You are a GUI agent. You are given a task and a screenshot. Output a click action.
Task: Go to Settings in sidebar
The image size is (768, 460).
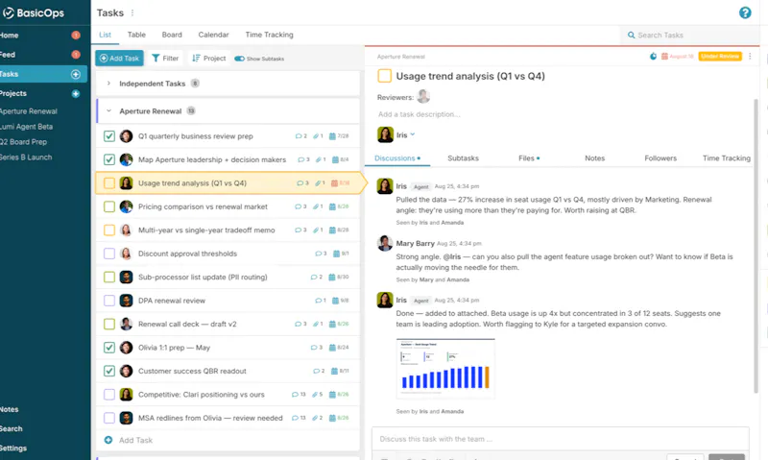tap(13, 448)
